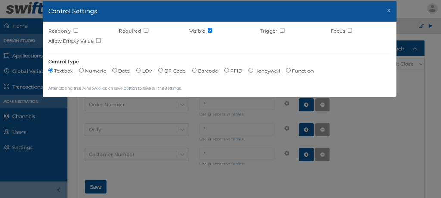This screenshot has width=441, height=198.
Task: Close the Control Settings dialog
Action: [388, 11]
